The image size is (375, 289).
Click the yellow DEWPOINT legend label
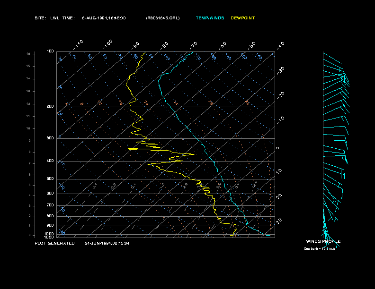(242, 18)
